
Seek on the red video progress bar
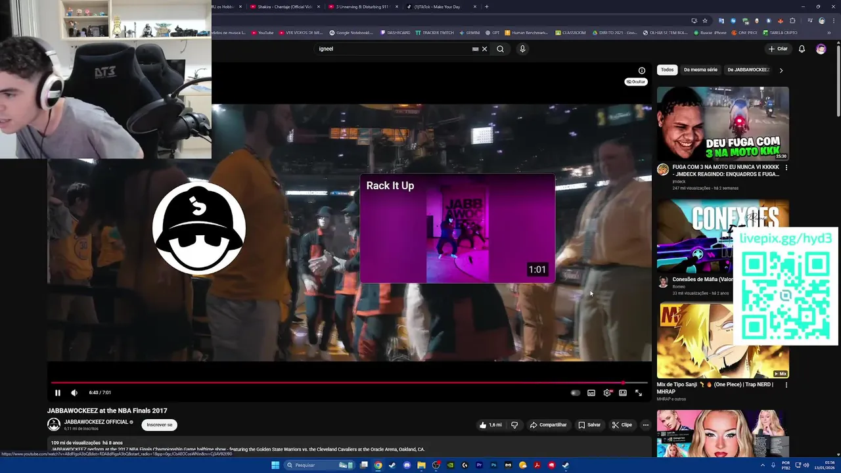350,382
